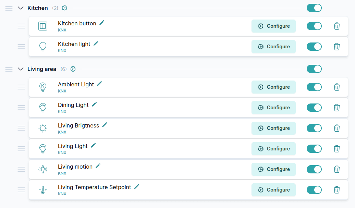This screenshot has height=208, width=355.
Task: Click trash icon for Dining Light
Action: coord(337,108)
